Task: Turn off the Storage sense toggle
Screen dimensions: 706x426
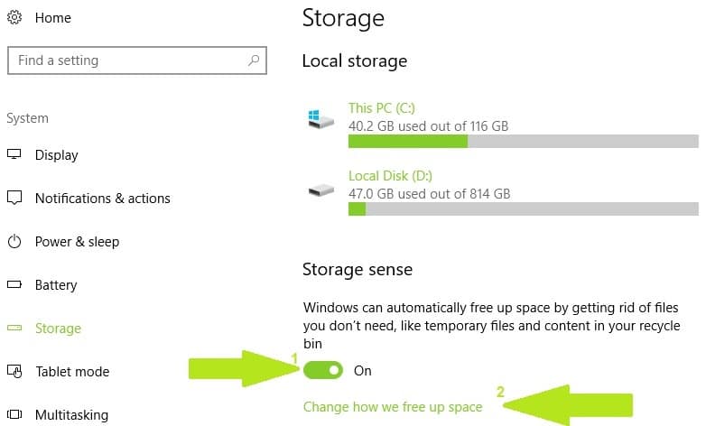Action: (323, 370)
